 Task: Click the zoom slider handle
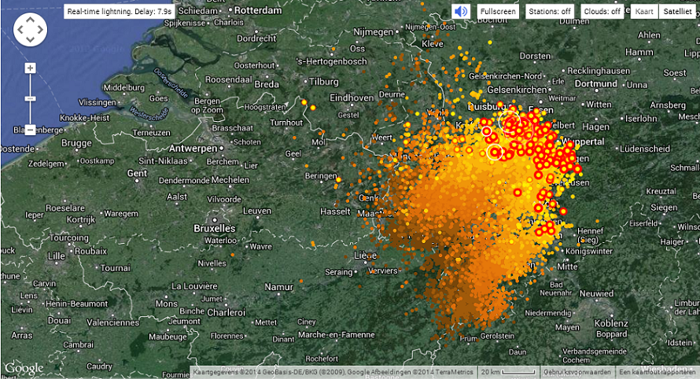[31, 98]
